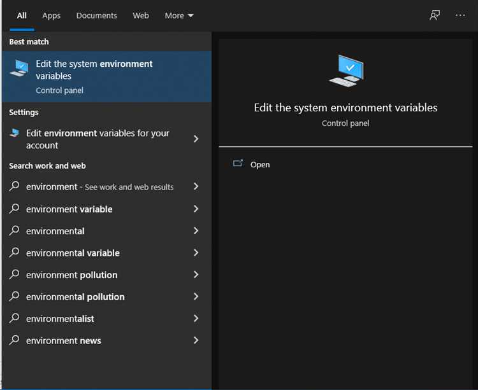Click Control panel subtitle under best match

59,90
